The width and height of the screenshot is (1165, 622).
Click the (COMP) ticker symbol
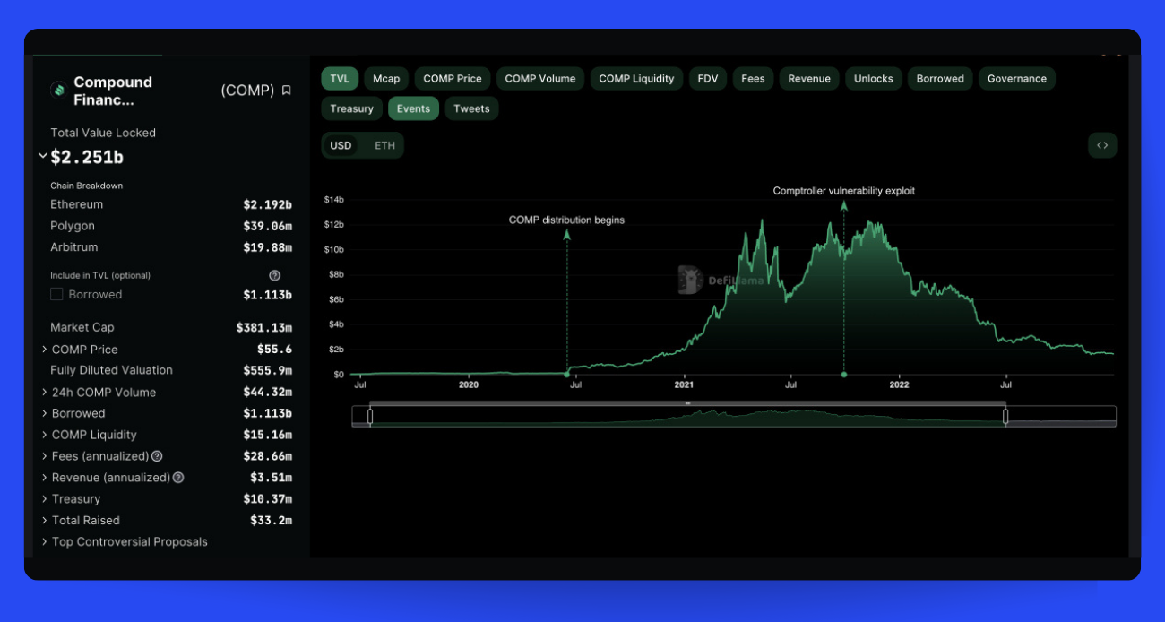(x=247, y=91)
